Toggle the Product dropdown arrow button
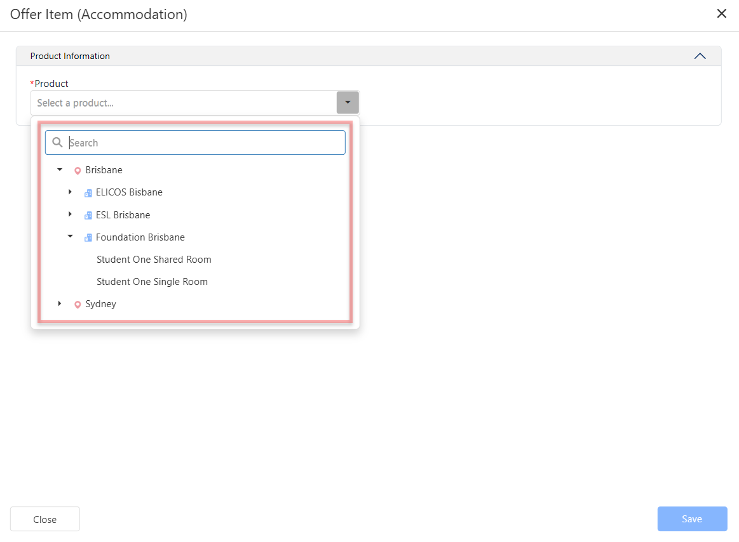This screenshot has height=542, width=739. 348,103
